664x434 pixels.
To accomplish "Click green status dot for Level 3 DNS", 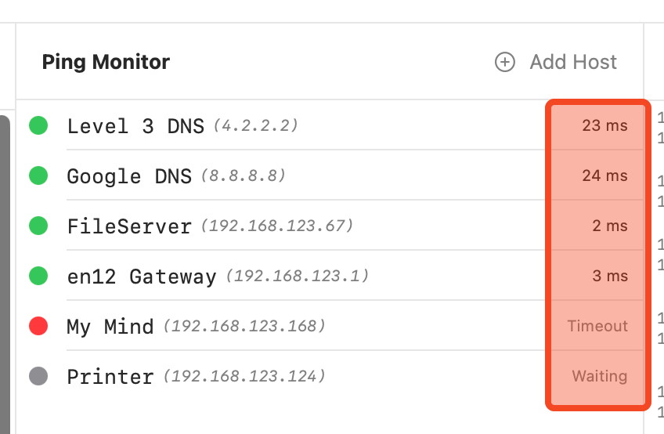I will point(38,125).
